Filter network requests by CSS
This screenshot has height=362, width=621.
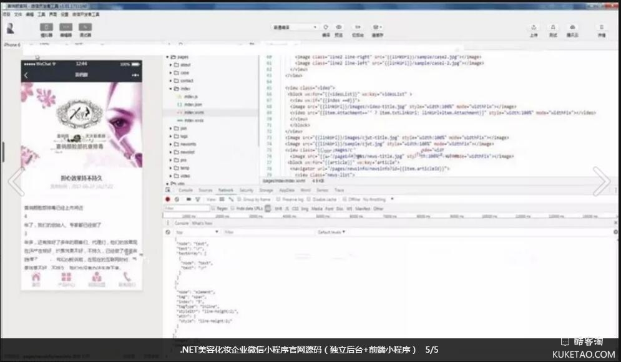[295, 209]
